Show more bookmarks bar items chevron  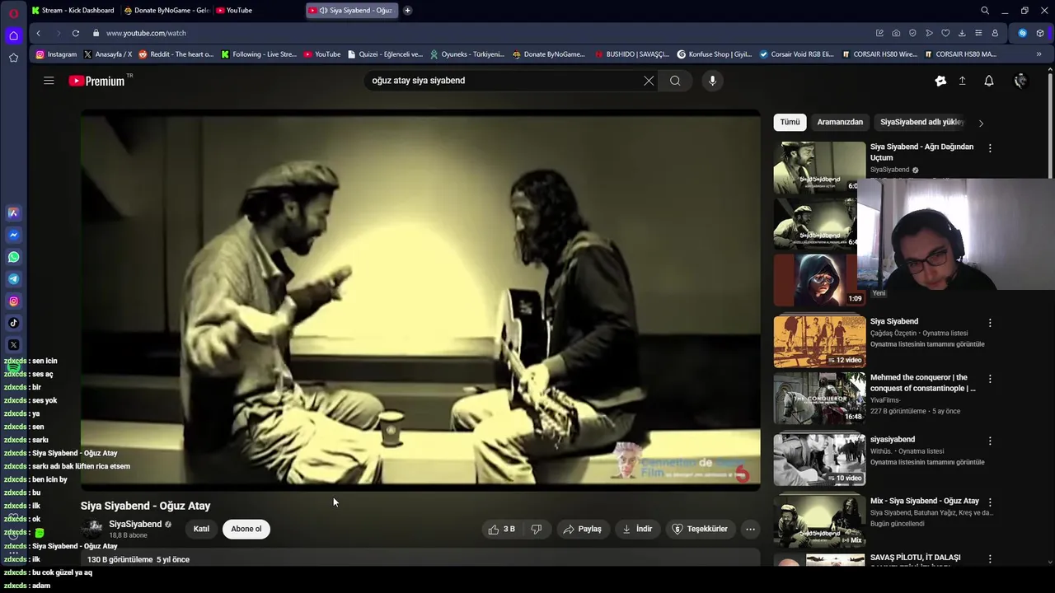click(x=1039, y=54)
